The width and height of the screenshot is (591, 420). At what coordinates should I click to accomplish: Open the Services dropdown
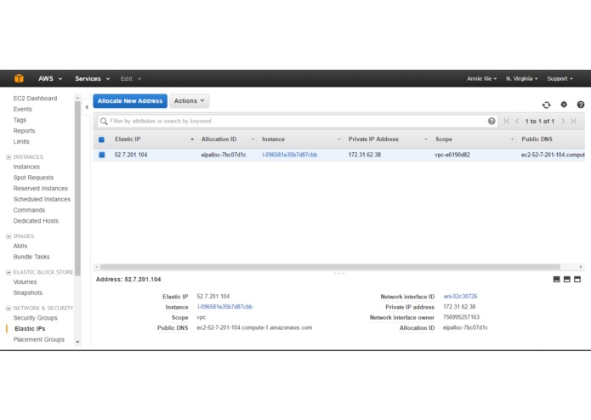pyautogui.click(x=93, y=78)
